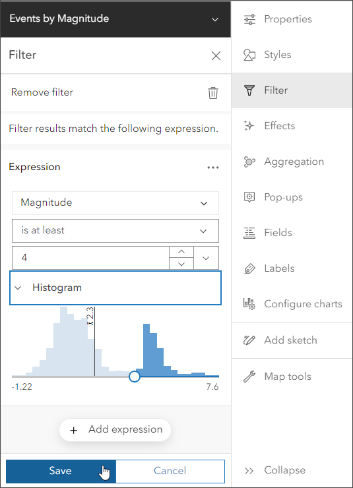Screen dimensions: 353x488
Task: Increase the value with the up stepper arrow
Action: pyautogui.click(x=181, y=252)
